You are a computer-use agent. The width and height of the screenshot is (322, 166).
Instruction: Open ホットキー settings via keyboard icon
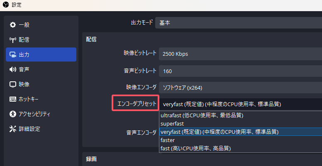pos(12,99)
